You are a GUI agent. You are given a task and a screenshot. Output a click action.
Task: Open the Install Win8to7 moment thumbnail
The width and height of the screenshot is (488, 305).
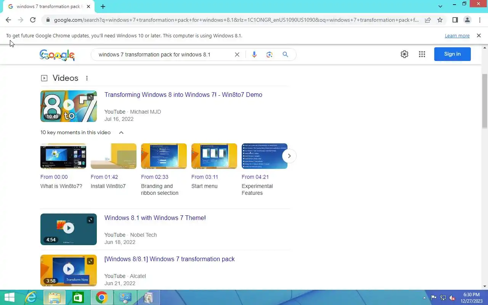tap(114, 156)
